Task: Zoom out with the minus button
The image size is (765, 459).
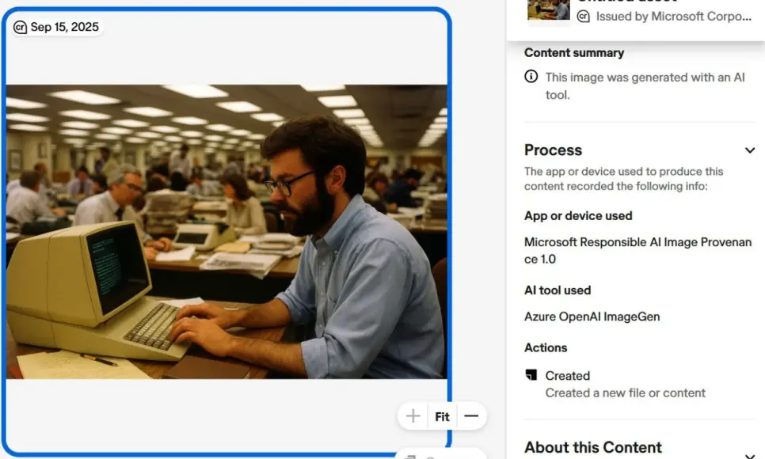Action: [x=471, y=416]
